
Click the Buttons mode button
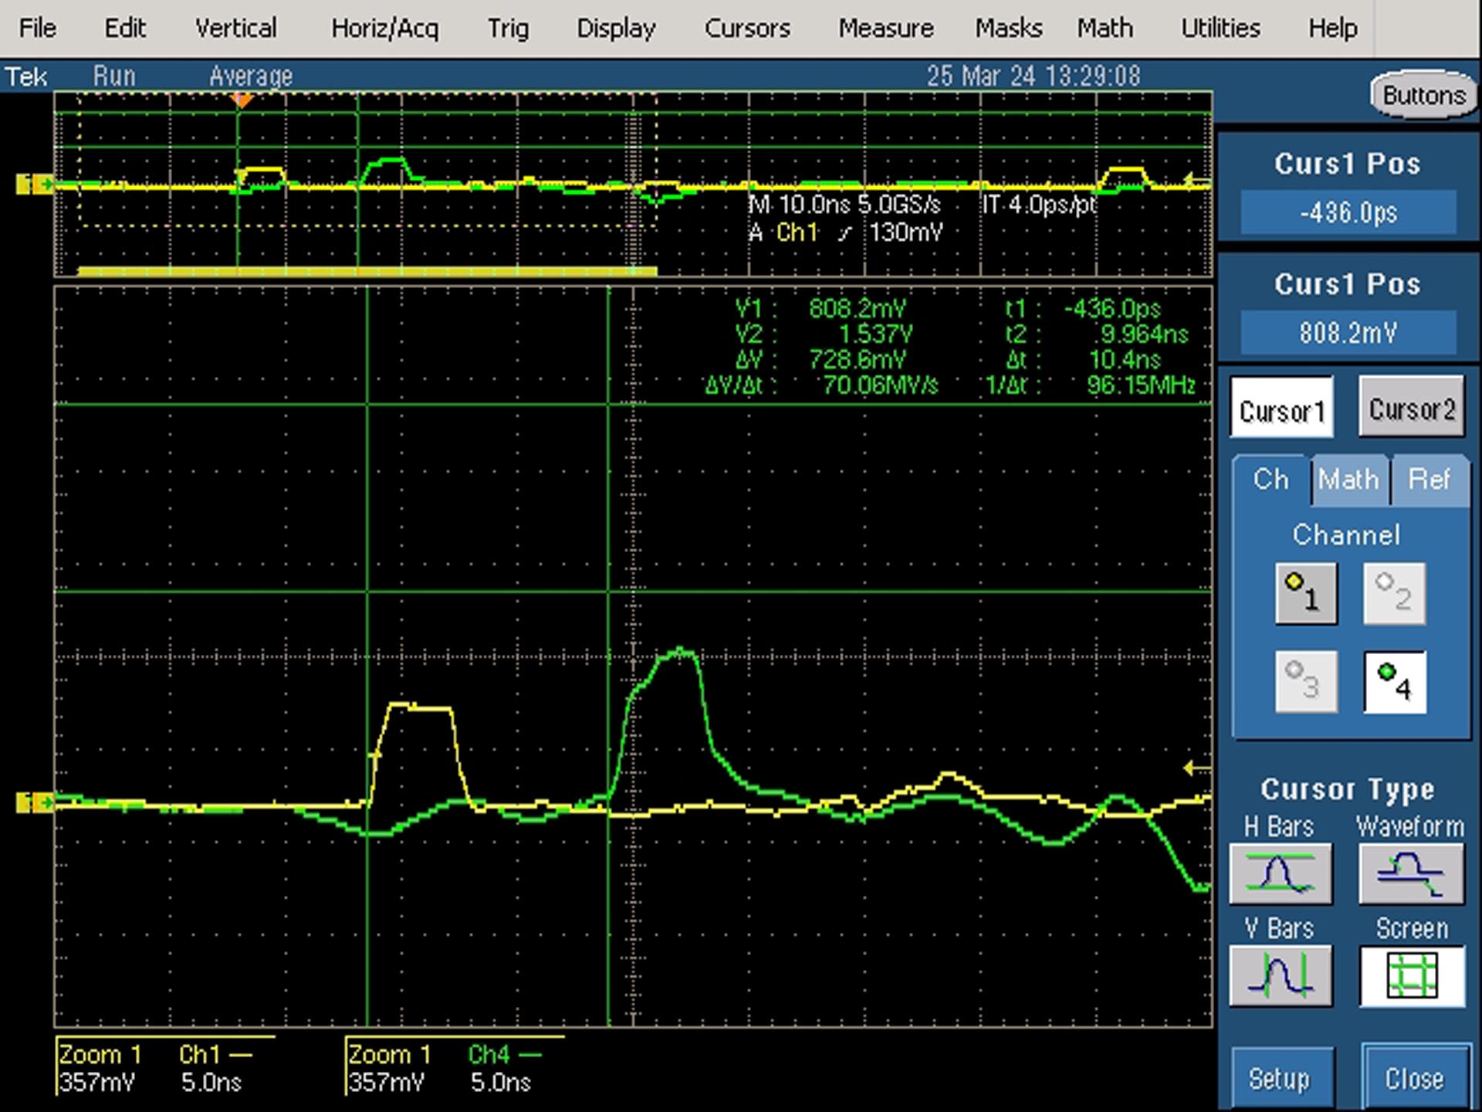pyautogui.click(x=1423, y=95)
